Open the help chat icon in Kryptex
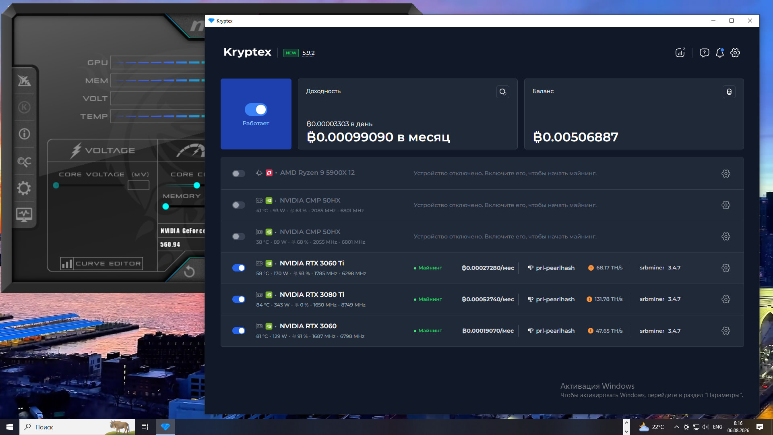 704,53
